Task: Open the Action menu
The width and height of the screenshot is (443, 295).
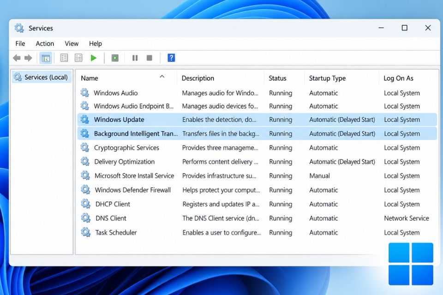Action: (x=45, y=43)
